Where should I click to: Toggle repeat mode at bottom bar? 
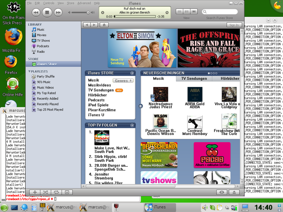tap(56, 192)
